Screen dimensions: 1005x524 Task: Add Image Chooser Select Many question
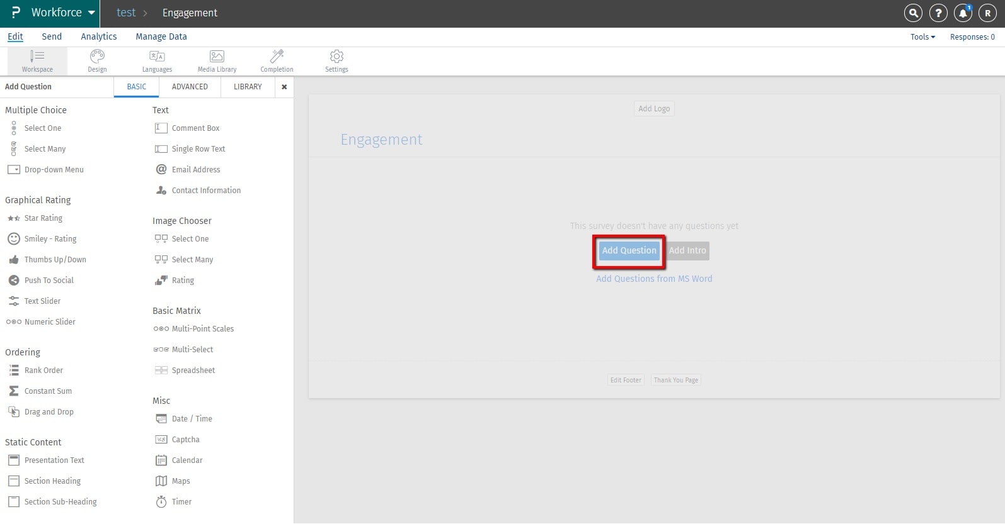tap(184, 260)
